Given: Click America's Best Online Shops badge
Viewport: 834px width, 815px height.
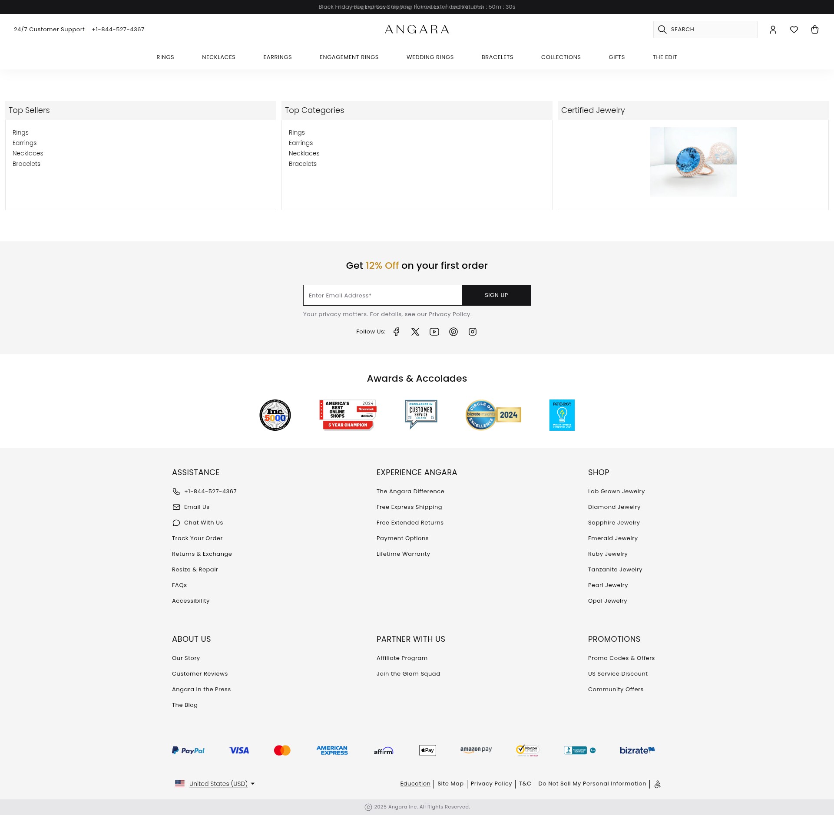Looking at the screenshot, I should (x=348, y=415).
